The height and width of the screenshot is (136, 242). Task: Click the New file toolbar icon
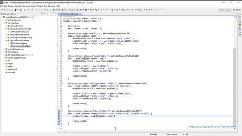[2, 10]
